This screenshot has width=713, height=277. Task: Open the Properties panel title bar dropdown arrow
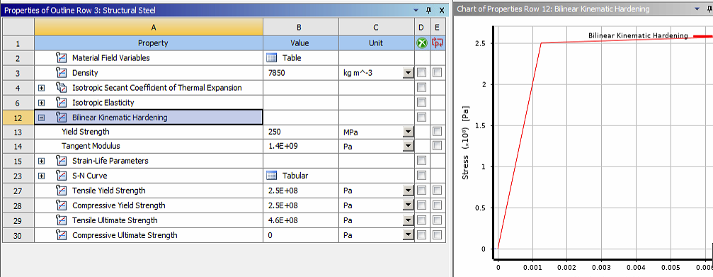pos(416,10)
